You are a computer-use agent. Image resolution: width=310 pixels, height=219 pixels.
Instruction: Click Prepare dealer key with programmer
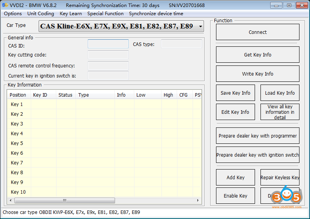[x=257, y=136]
